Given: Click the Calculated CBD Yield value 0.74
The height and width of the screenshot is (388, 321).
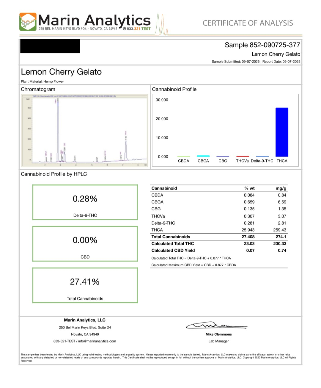Looking at the screenshot, I should pyautogui.click(x=282, y=251).
